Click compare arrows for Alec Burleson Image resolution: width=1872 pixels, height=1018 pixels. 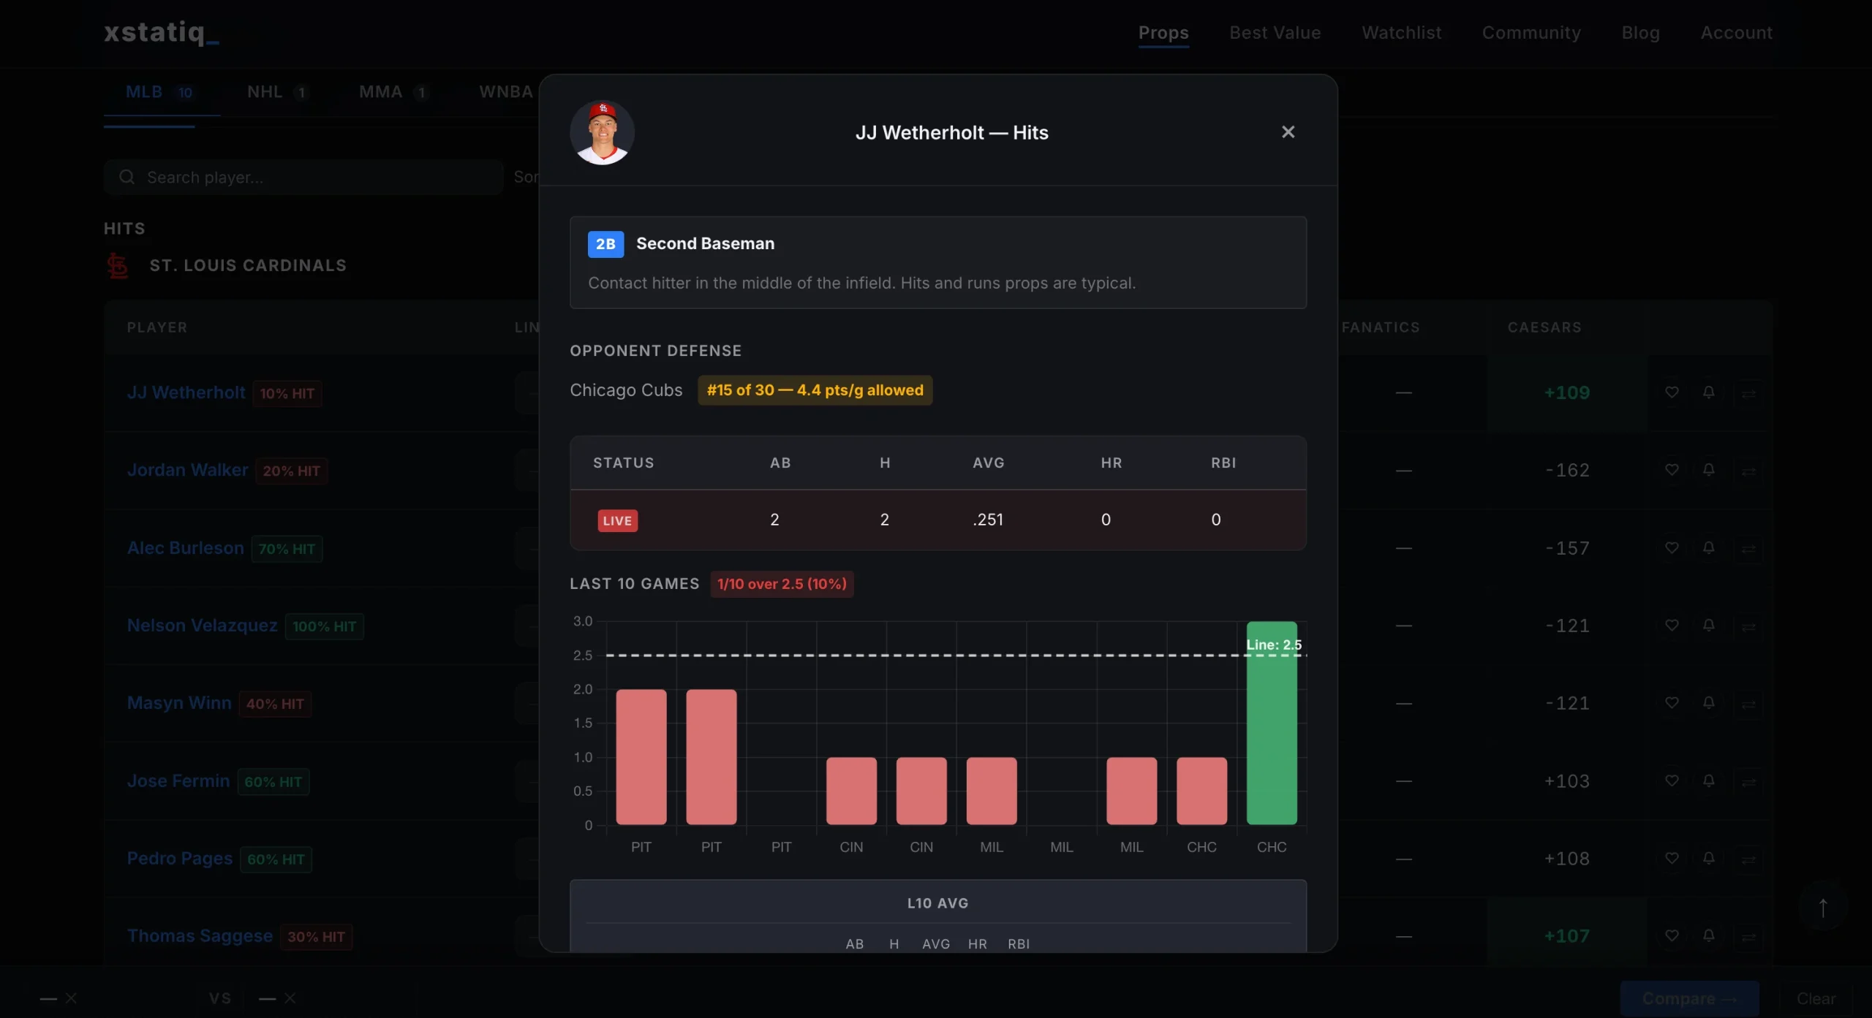[x=1748, y=549]
